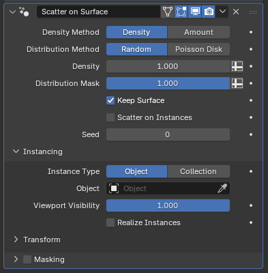268x273 pixels.
Task: Open the modifier extras dropdown arrow
Action: click(x=222, y=12)
